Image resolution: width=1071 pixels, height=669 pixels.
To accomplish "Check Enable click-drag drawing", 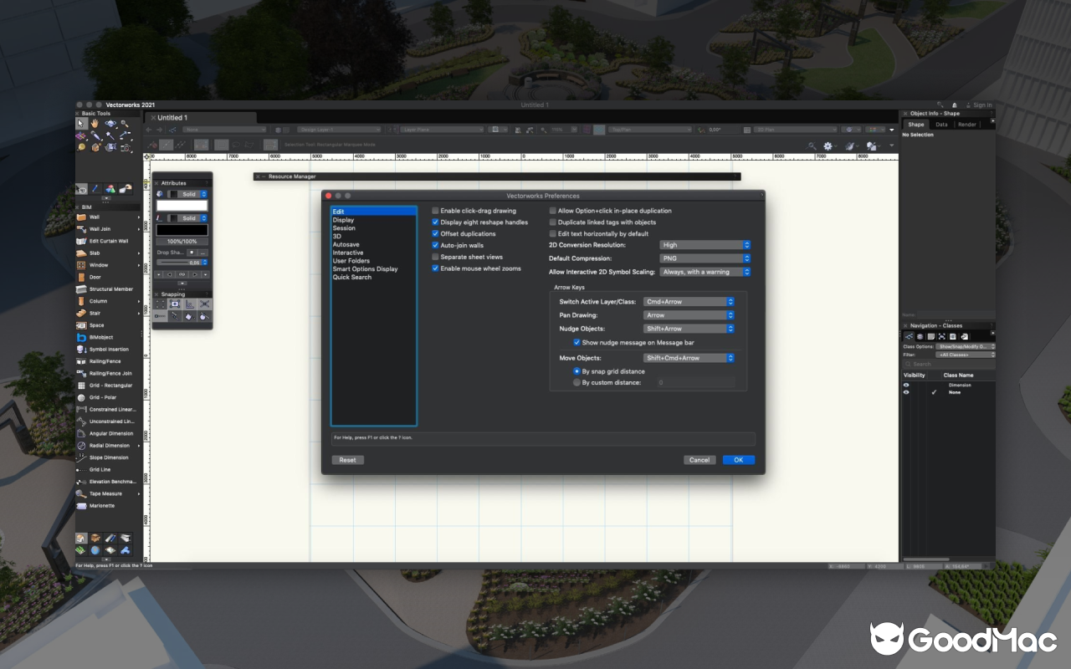I will click(434, 211).
